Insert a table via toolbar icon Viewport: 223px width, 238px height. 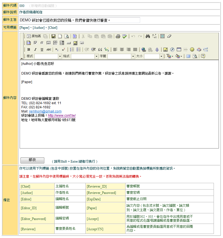pyautogui.click(x=179, y=50)
